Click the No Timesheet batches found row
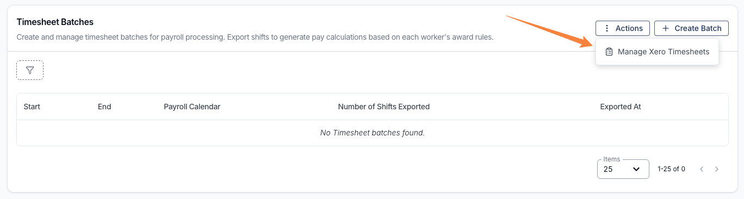Screen dimensions: 744x199 pos(373,133)
